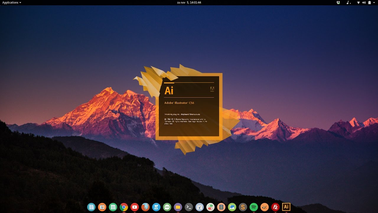Open the Applications menu
The image size is (378, 213).
(x=12, y=2)
